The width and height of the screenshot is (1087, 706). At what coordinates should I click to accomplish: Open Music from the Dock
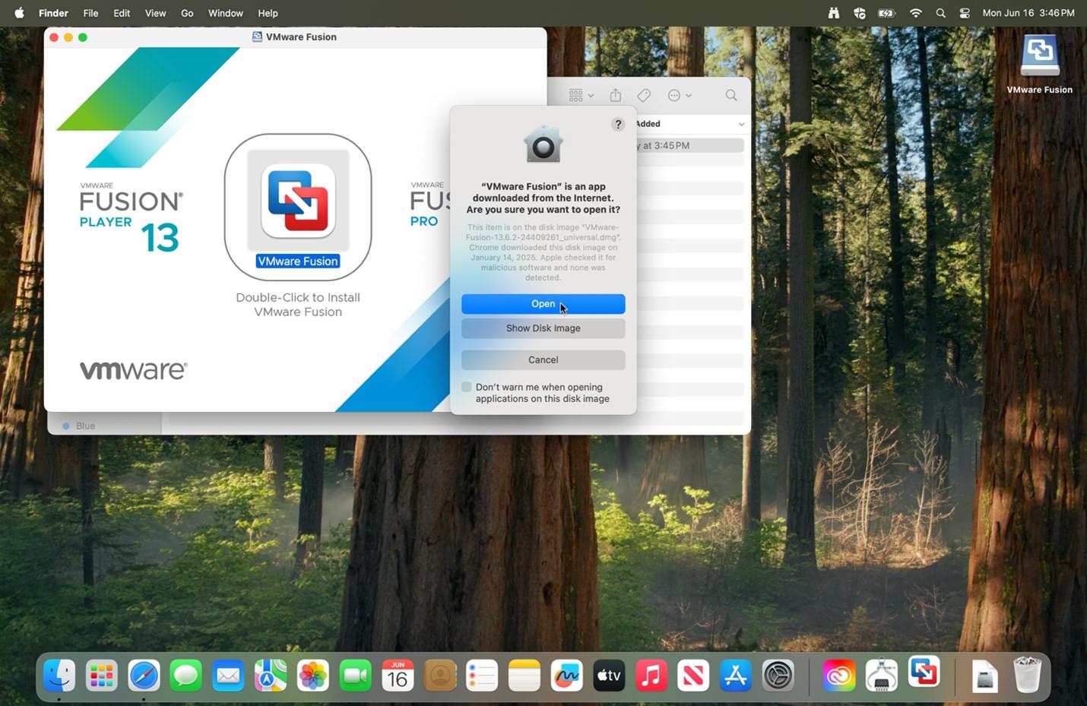pos(651,675)
